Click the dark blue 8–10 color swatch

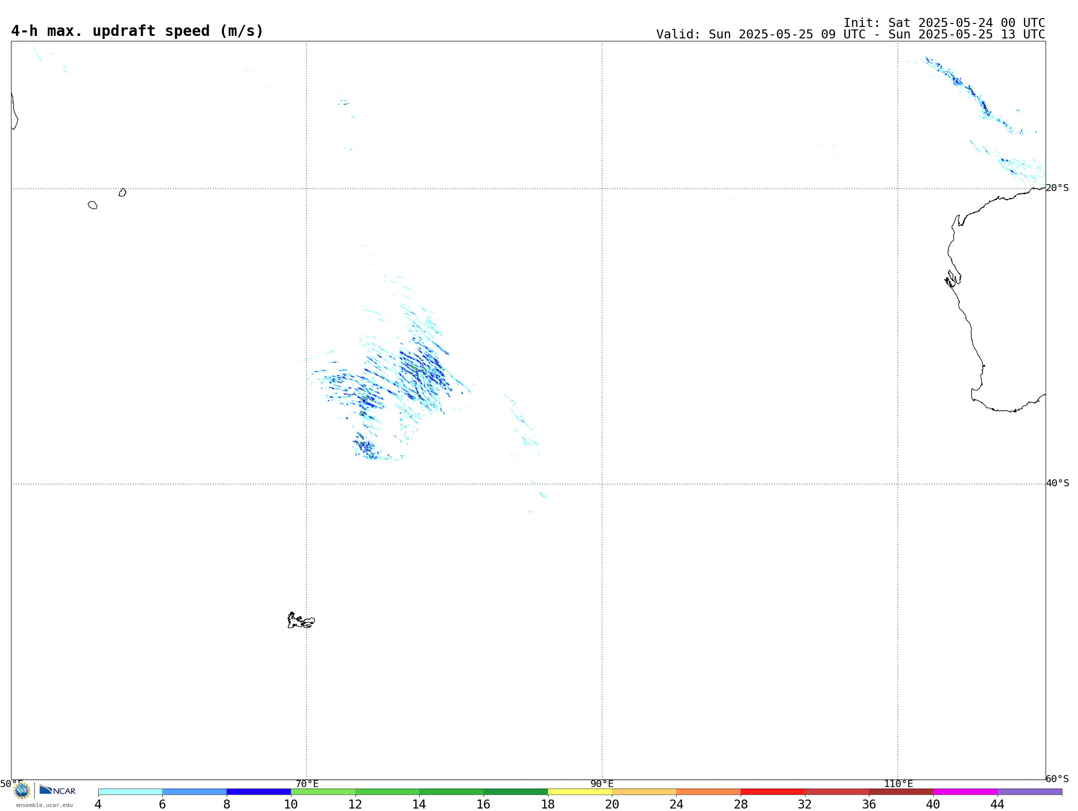click(x=259, y=792)
